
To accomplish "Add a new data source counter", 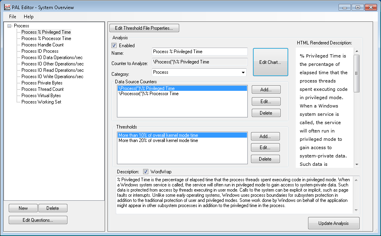I will [x=266, y=89].
